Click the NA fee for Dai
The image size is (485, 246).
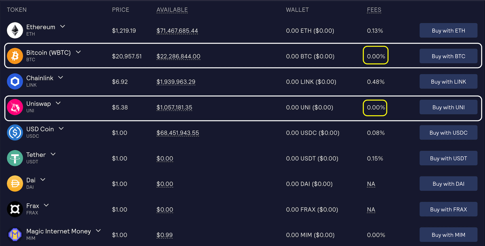tap(371, 184)
